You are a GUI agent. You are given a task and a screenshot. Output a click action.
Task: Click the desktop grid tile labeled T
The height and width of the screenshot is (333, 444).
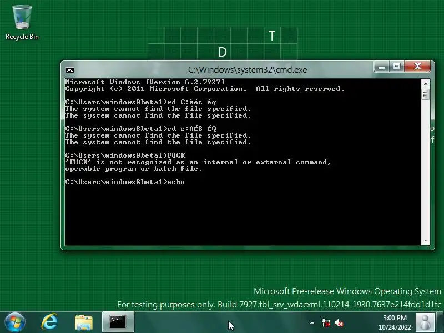point(272,36)
